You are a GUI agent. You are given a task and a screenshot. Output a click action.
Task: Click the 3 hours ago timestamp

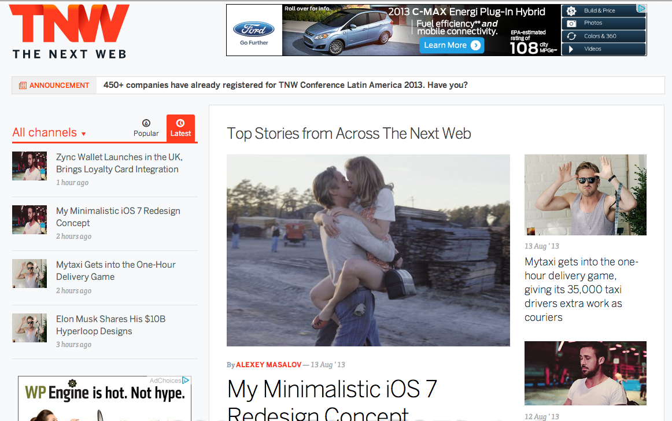click(73, 345)
